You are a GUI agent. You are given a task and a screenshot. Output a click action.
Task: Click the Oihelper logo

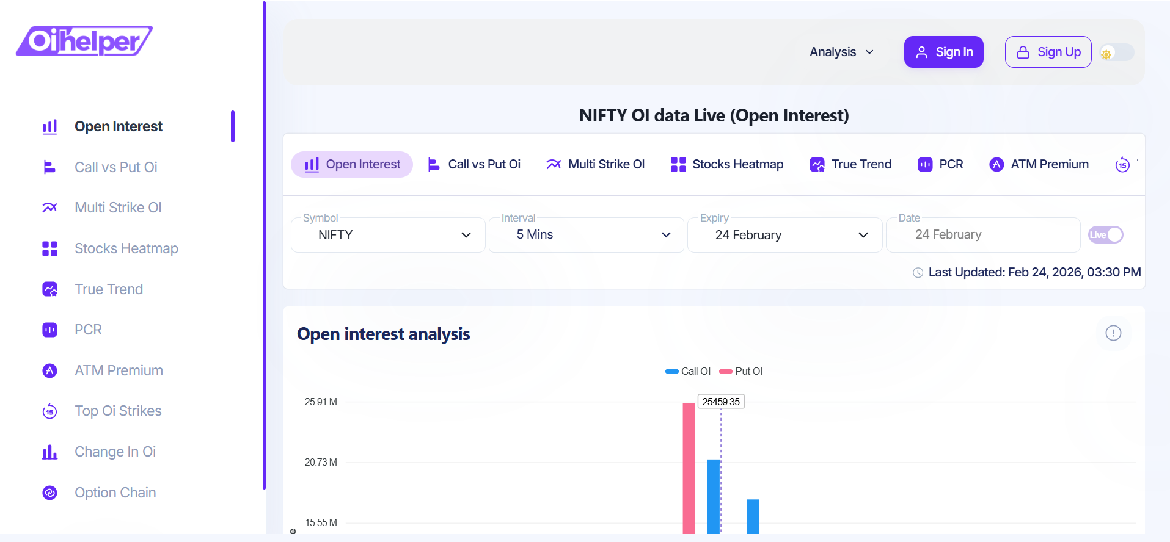coord(84,41)
